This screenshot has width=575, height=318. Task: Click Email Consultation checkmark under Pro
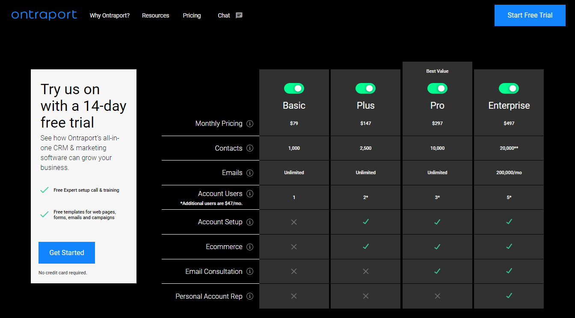coord(437,271)
